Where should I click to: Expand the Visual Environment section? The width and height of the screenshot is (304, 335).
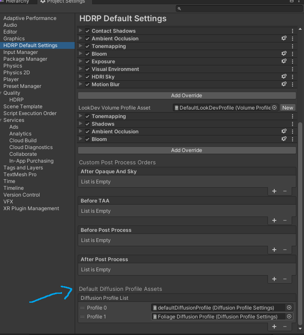coord(81,69)
